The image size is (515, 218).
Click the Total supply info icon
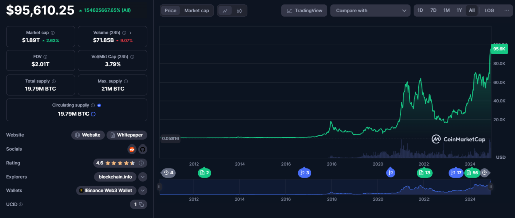point(54,81)
